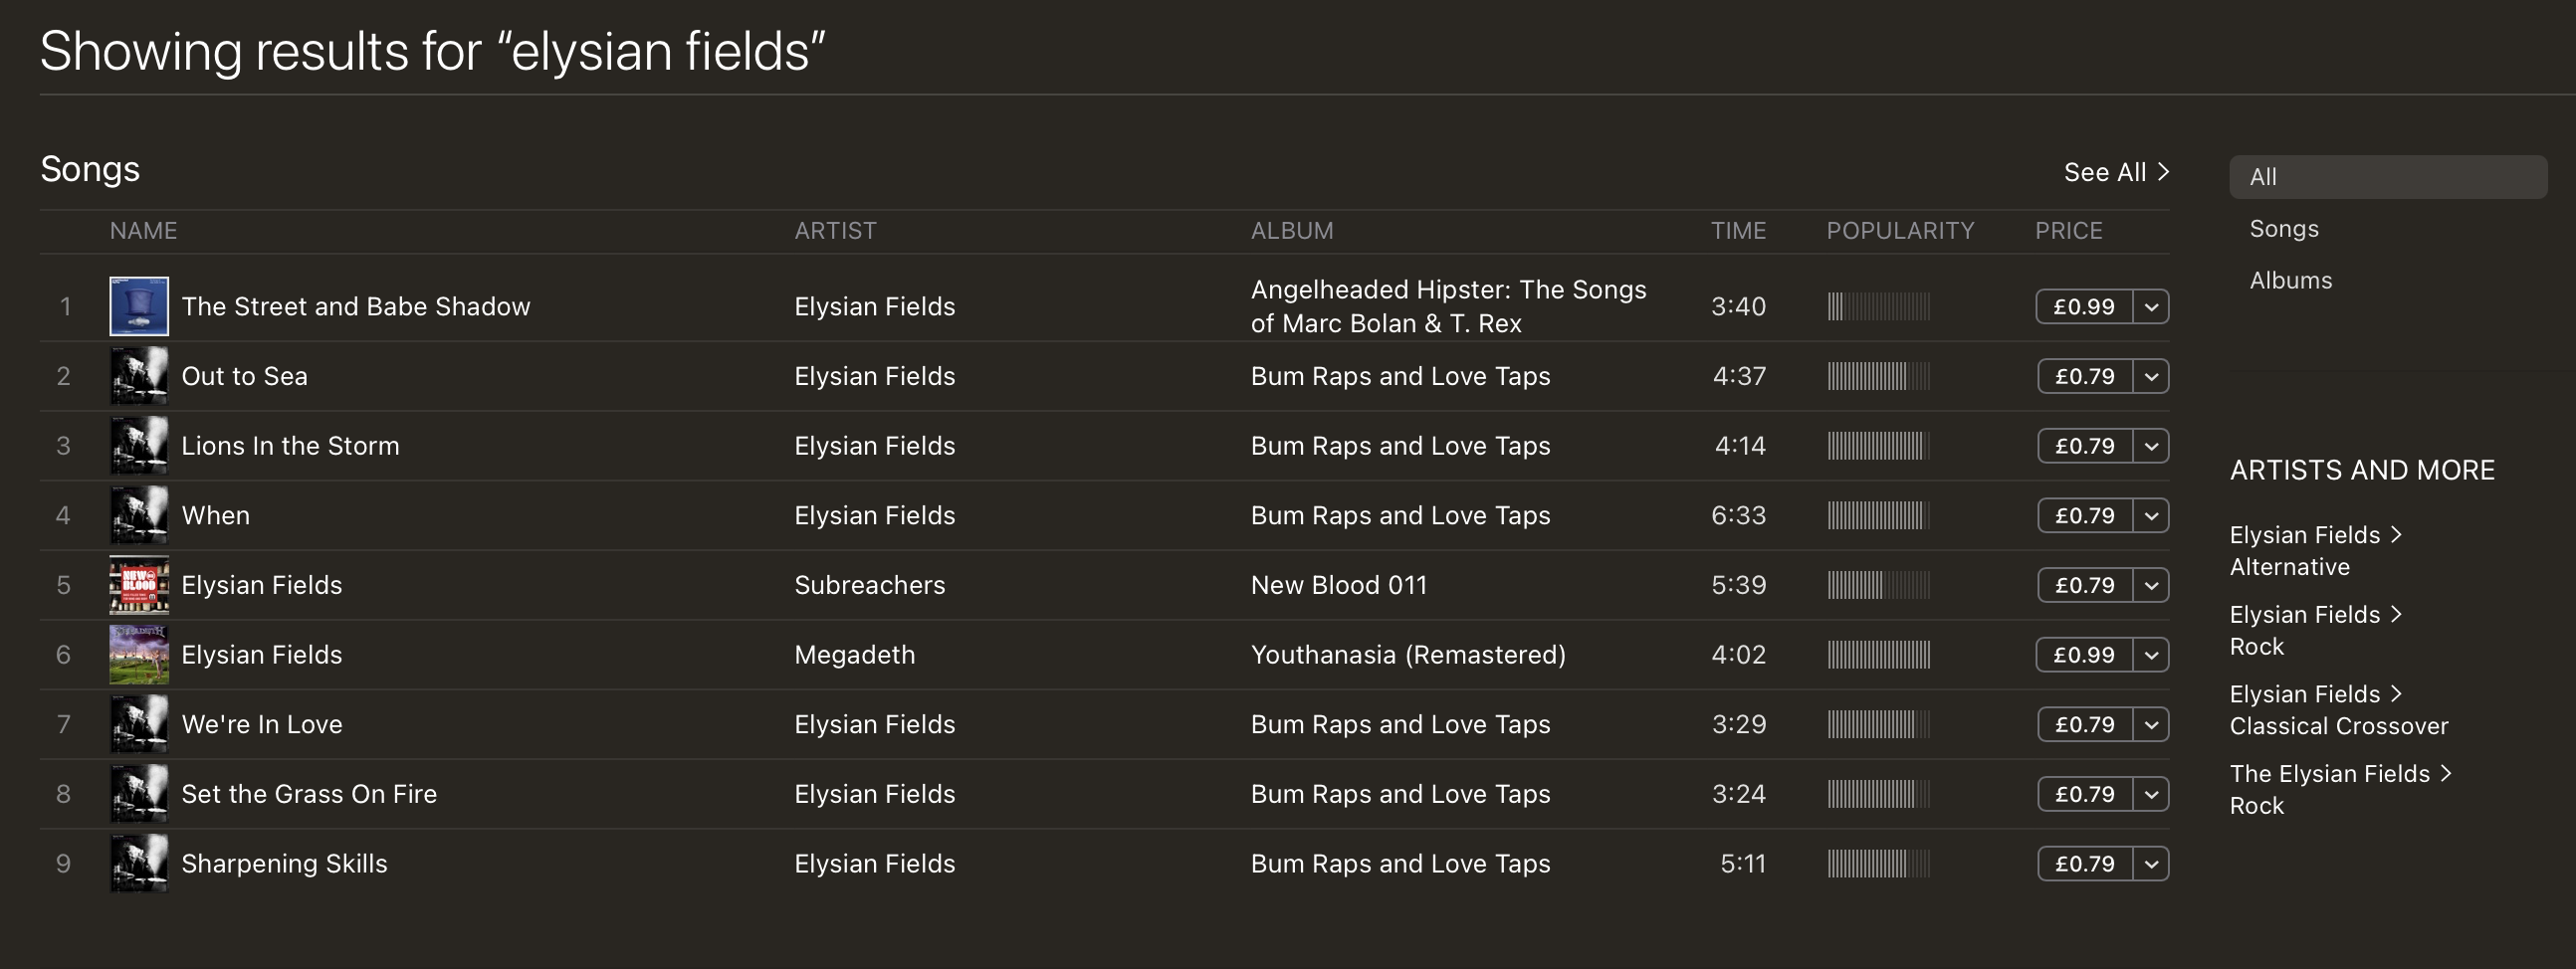Open price dropdown arrow for Out to Sea
The image size is (2576, 969).
point(2151,377)
